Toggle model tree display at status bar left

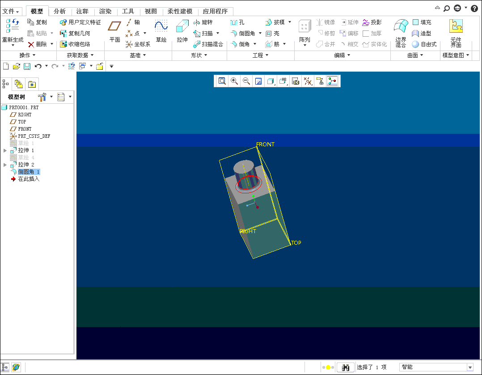[5, 367]
